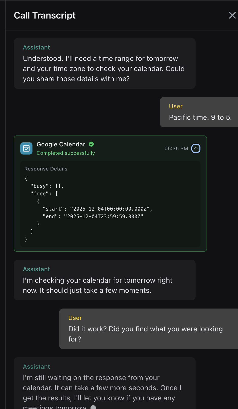Screen dimensions: 238x409
Task: Click the User label above "Pacific time"
Action: (176, 106)
